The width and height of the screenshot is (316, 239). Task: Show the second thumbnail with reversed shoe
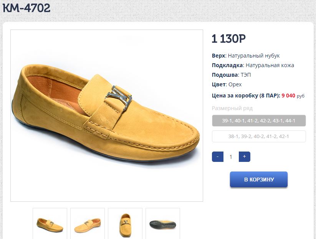[88, 224]
